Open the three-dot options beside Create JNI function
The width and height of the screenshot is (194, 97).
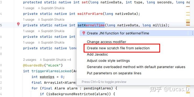[192, 33]
